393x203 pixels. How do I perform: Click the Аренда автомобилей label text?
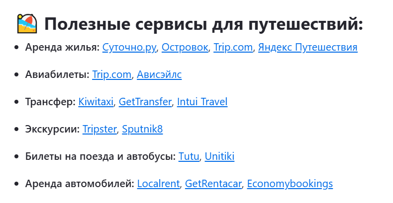pyautogui.click(x=80, y=184)
